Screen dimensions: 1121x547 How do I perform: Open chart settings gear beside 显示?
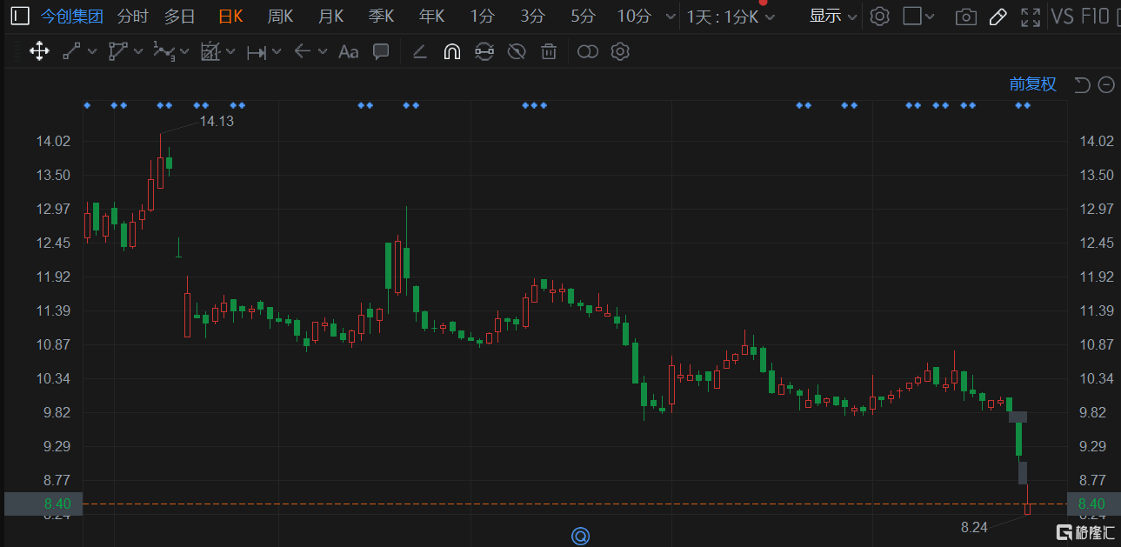(x=880, y=16)
